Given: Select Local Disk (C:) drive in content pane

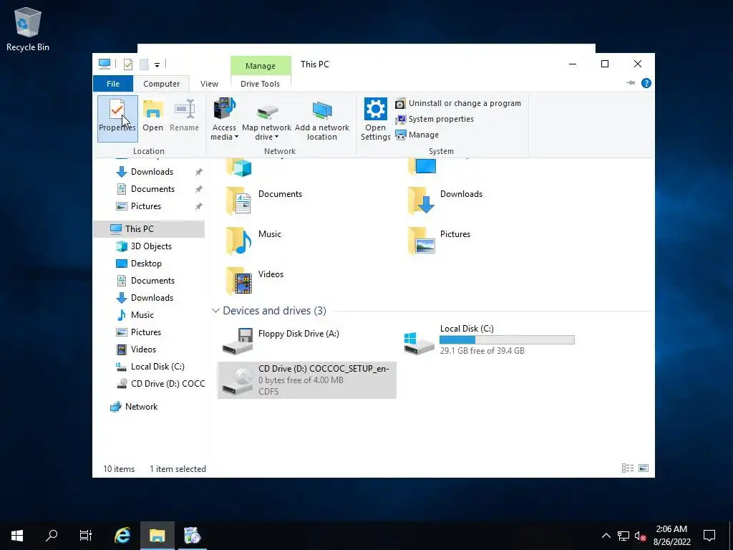Looking at the screenshot, I should pyautogui.click(x=490, y=340).
